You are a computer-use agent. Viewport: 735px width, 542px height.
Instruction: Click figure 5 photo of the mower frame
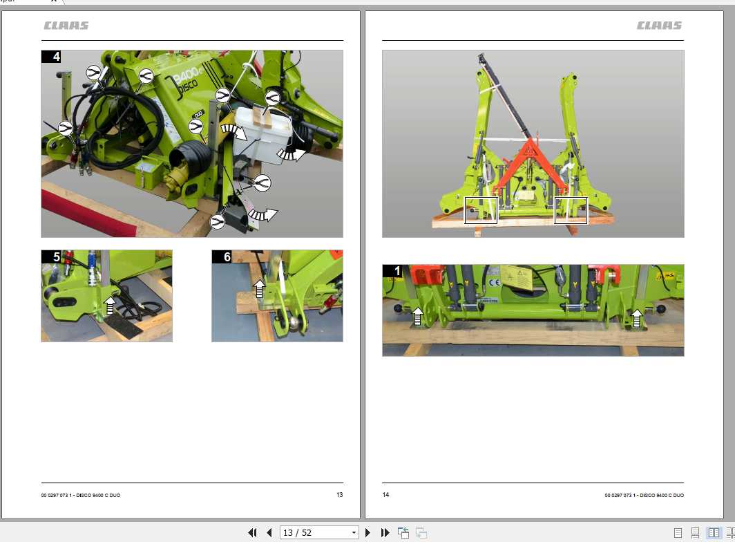(106, 296)
